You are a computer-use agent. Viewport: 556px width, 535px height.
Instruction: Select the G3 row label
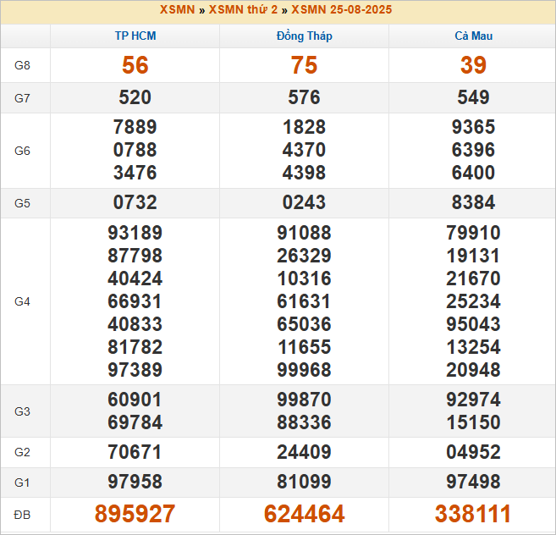pyautogui.click(x=22, y=411)
